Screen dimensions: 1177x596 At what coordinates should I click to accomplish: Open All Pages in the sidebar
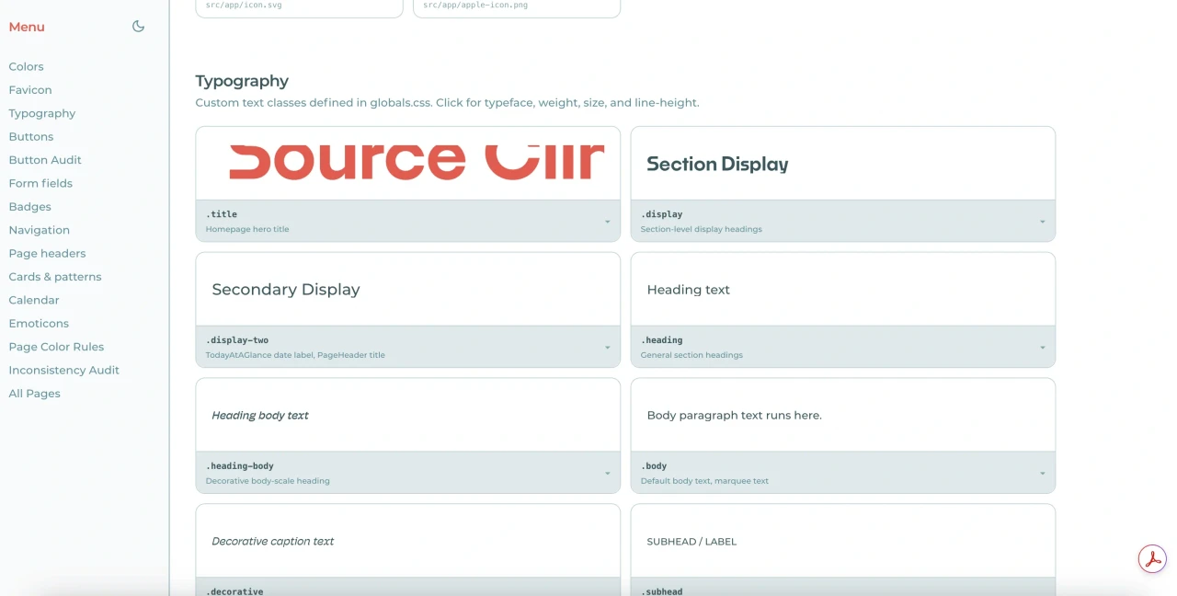click(x=35, y=394)
